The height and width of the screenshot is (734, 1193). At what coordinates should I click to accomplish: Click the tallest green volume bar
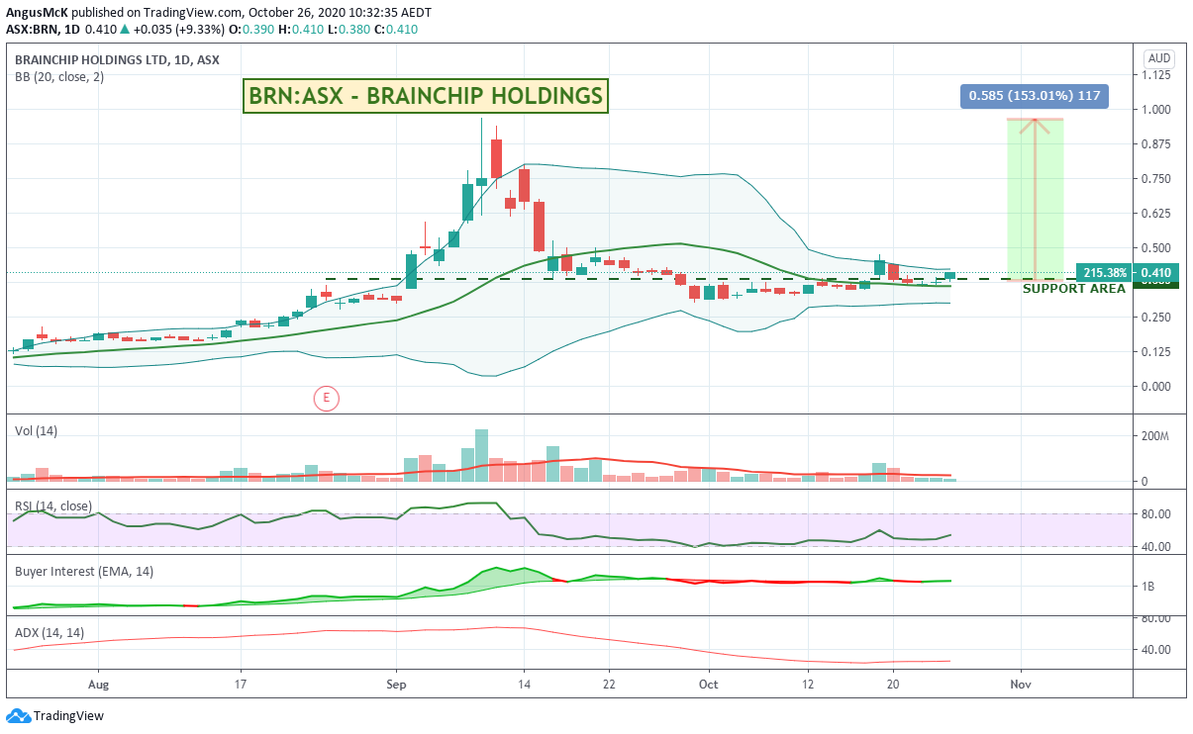(x=481, y=455)
